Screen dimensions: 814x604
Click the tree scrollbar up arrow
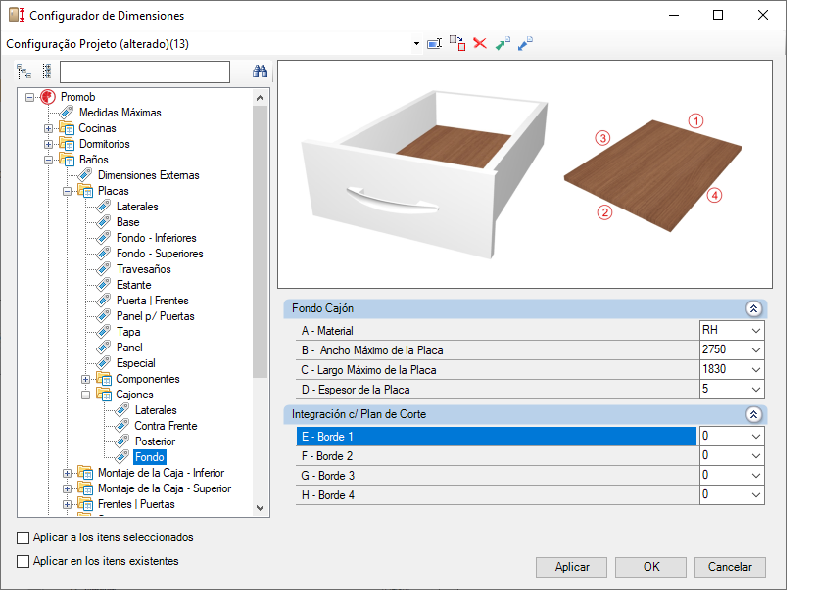[x=261, y=98]
